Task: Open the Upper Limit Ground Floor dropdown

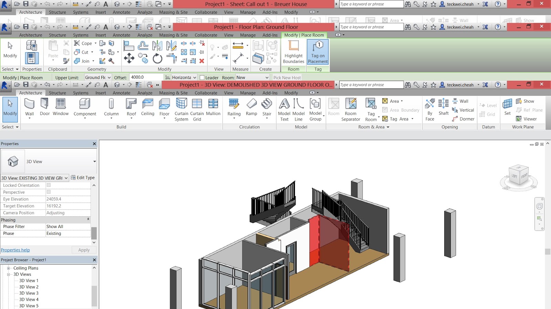Action: tap(98, 78)
